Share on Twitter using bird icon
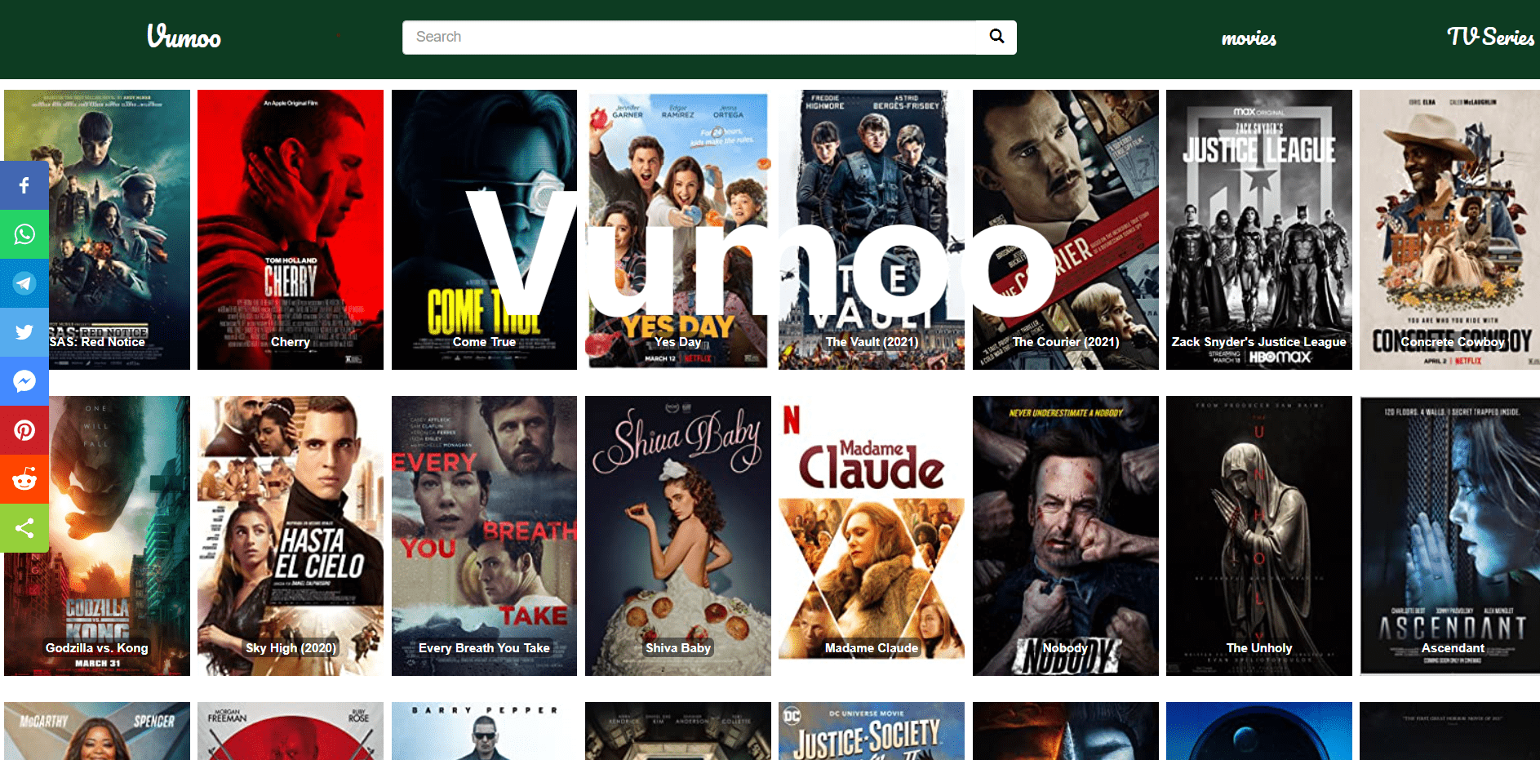 [x=24, y=332]
